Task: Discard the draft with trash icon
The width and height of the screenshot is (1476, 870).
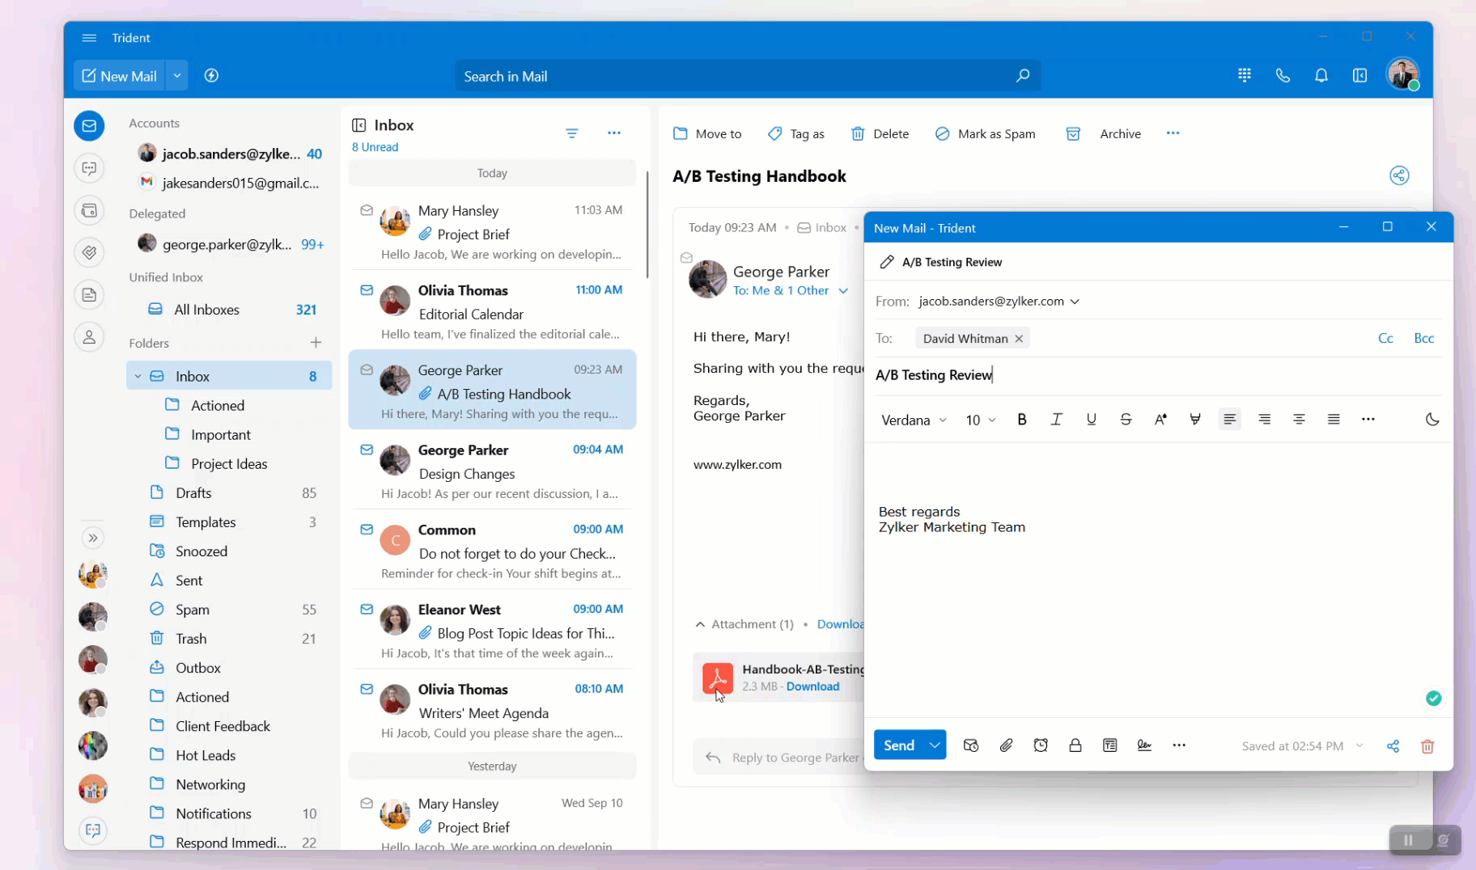Action: (1427, 746)
